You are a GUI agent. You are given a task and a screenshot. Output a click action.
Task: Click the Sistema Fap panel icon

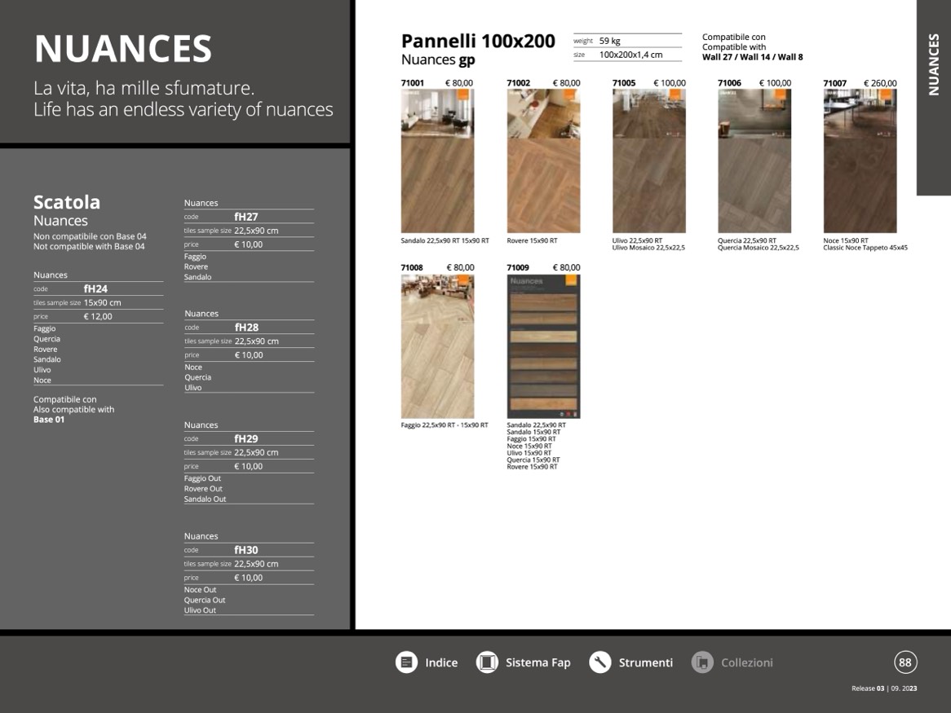[x=487, y=662]
